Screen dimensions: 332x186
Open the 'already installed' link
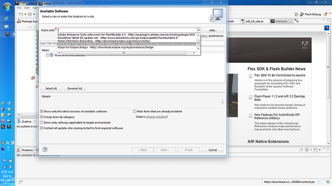156,117
